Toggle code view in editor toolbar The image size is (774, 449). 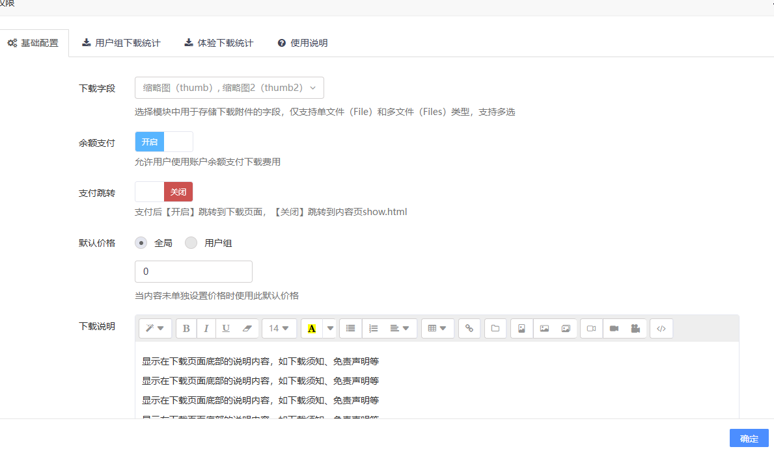(661, 328)
